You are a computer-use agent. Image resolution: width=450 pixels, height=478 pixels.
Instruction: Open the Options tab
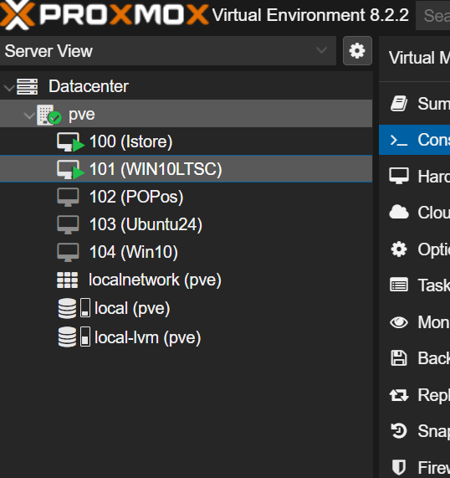point(414,249)
